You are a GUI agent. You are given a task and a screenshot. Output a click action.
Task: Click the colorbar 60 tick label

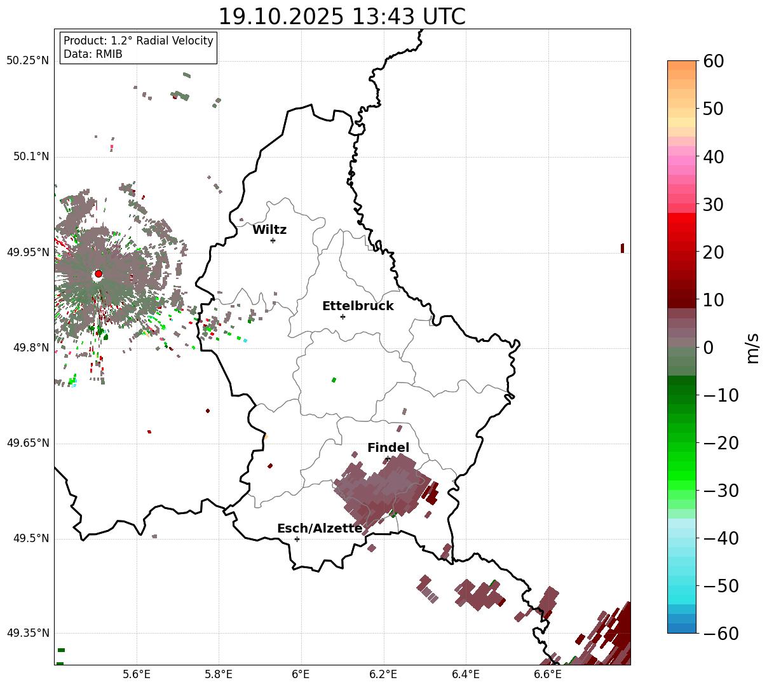point(713,61)
